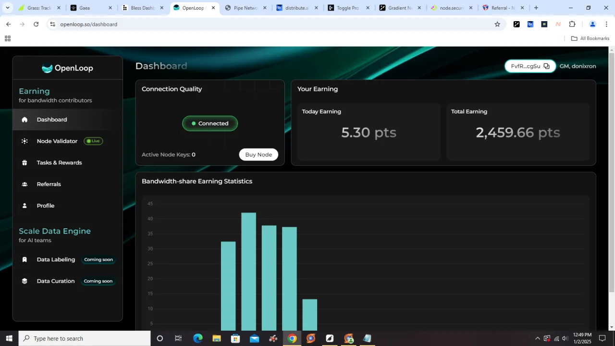This screenshot has height=346, width=615.
Task: Open File Explorer from the taskbar
Action: pyautogui.click(x=217, y=338)
